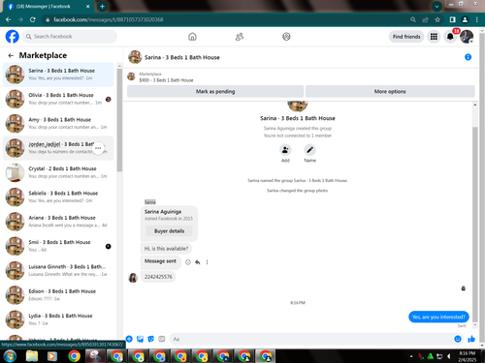Select the 'Hi, is this available?' message

[x=166, y=249]
